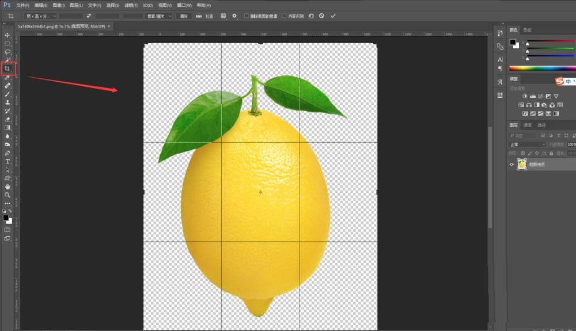Toggle Delete Cropped Pixels checkbox

247,16
